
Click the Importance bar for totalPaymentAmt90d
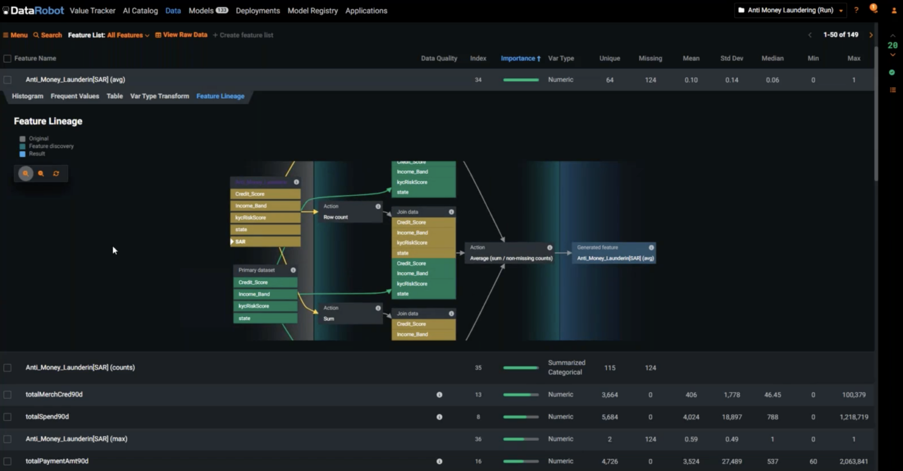pos(520,461)
